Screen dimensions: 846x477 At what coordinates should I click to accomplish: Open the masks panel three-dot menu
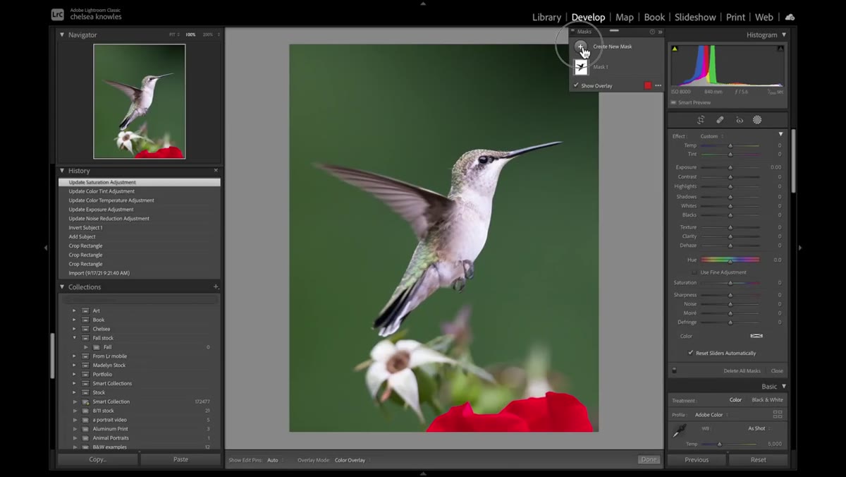[658, 85]
